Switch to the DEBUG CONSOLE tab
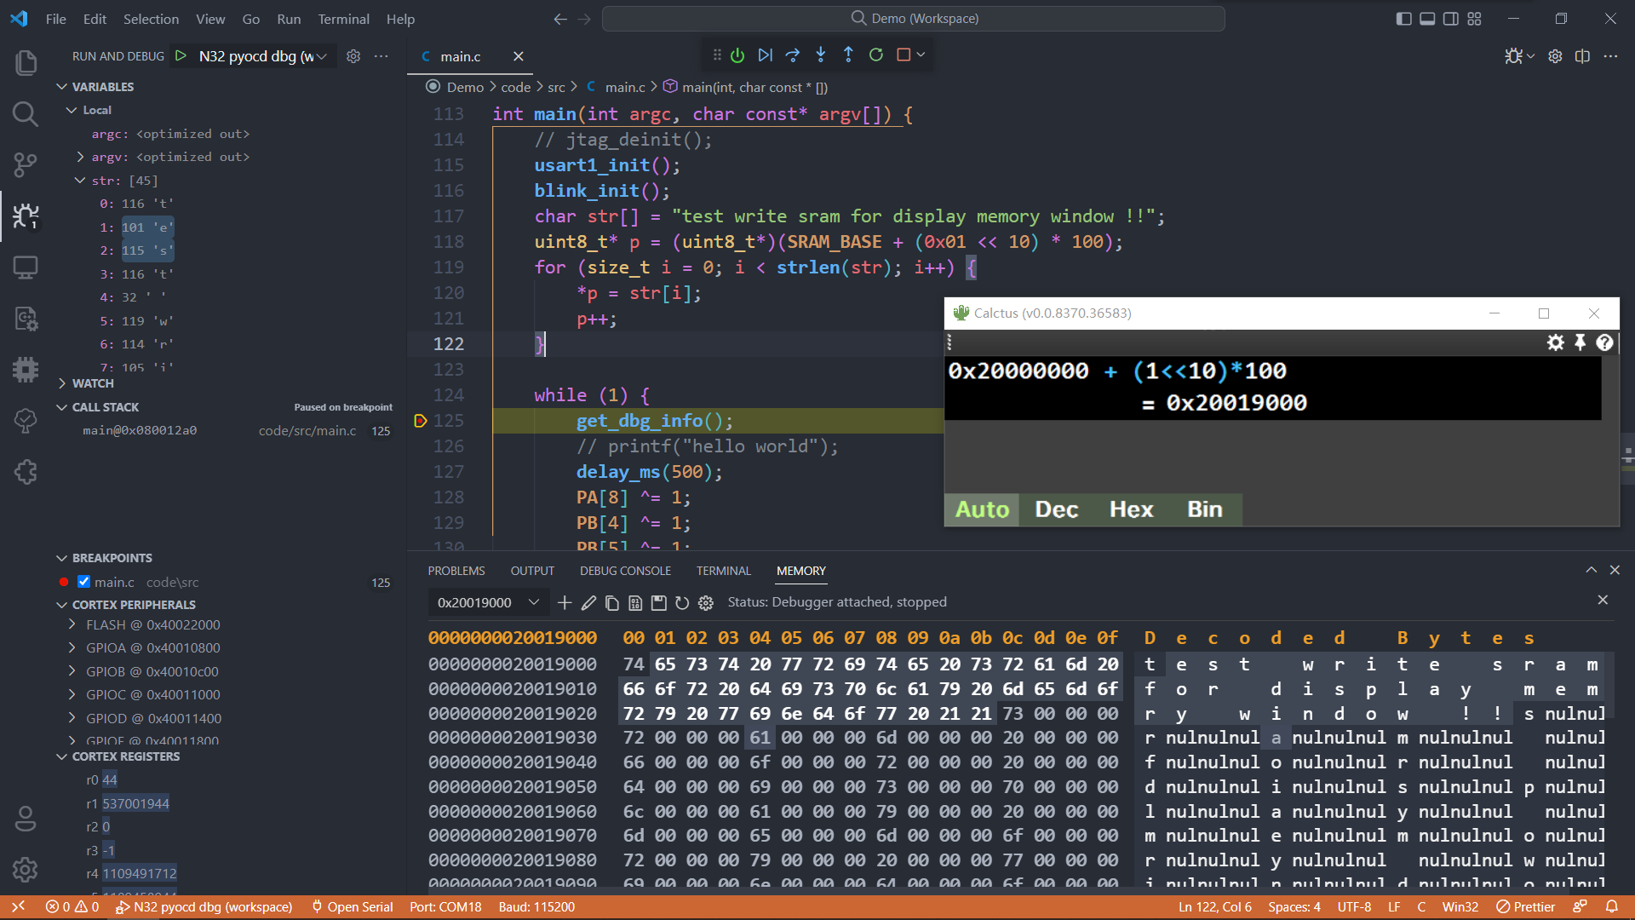The image size is (1635, 920). pos(625,571)
